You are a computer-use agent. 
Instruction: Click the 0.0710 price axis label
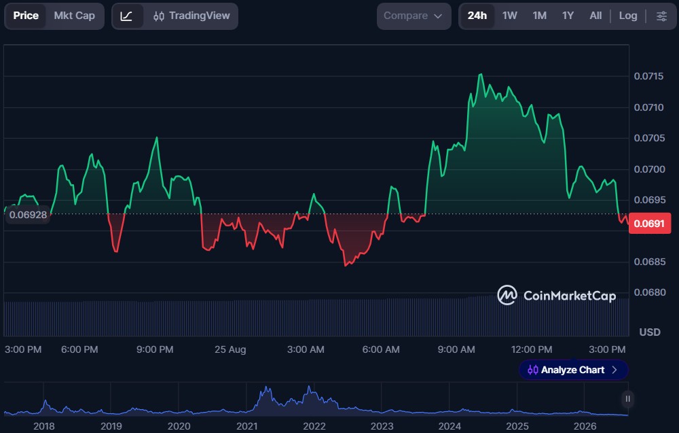[x=648, y=107]
